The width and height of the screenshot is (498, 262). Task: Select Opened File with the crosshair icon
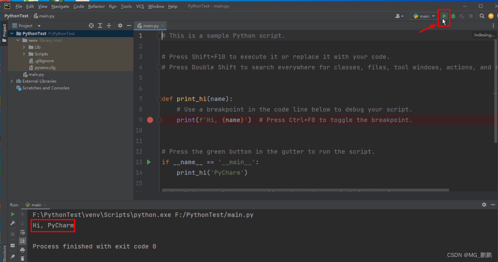pyautogui.click(x=91, y=26)
